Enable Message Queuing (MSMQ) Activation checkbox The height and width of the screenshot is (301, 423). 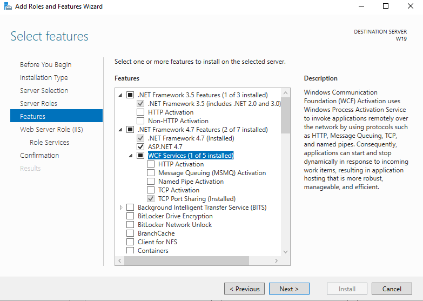[x=151, y=173]
